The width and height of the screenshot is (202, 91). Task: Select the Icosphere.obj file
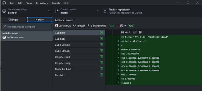click(79, 63)
